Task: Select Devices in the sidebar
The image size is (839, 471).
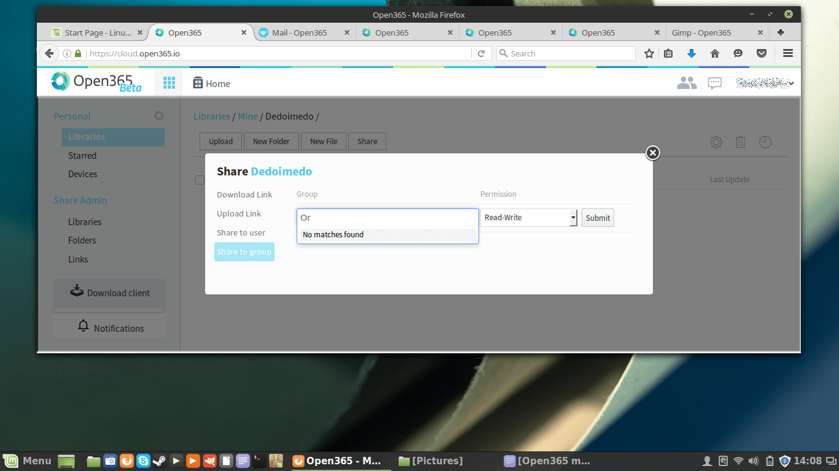Action: pyautogui.click(x=83, y=174)
